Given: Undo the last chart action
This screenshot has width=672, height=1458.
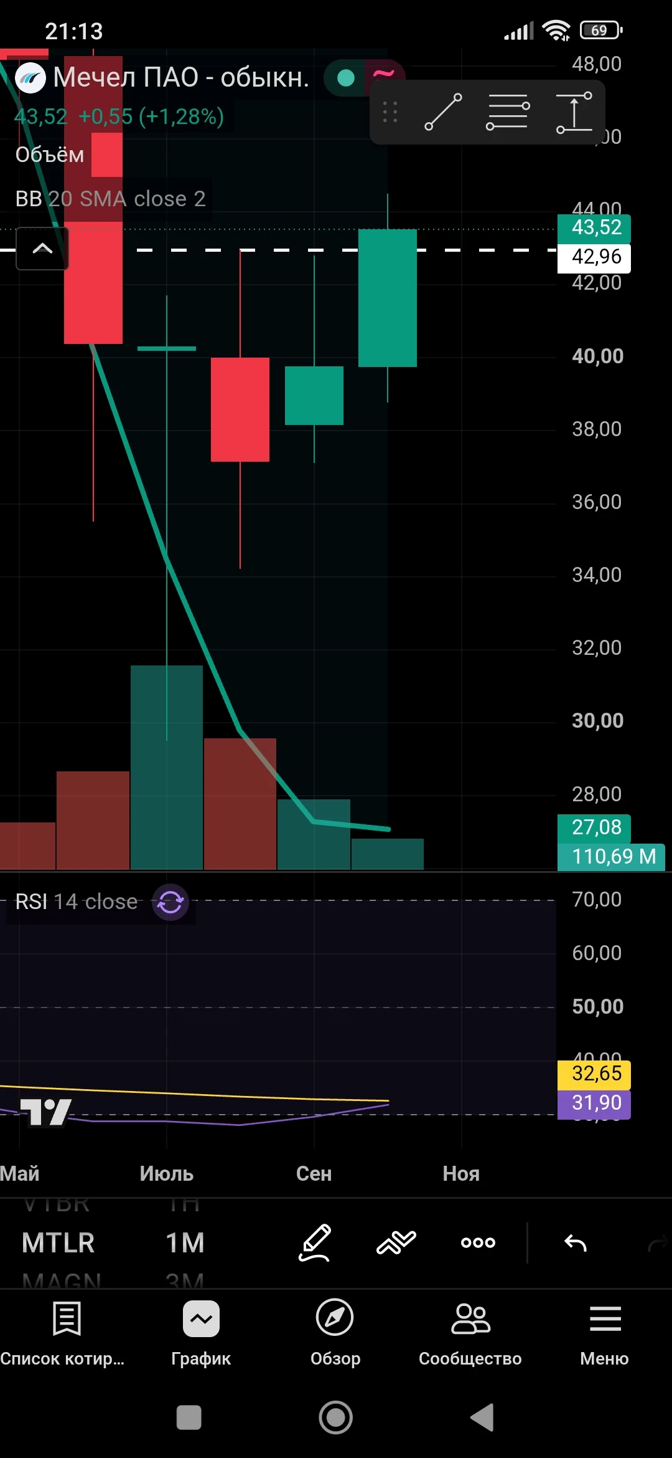Looking at the screenshot, I should tap(576, 1242).
